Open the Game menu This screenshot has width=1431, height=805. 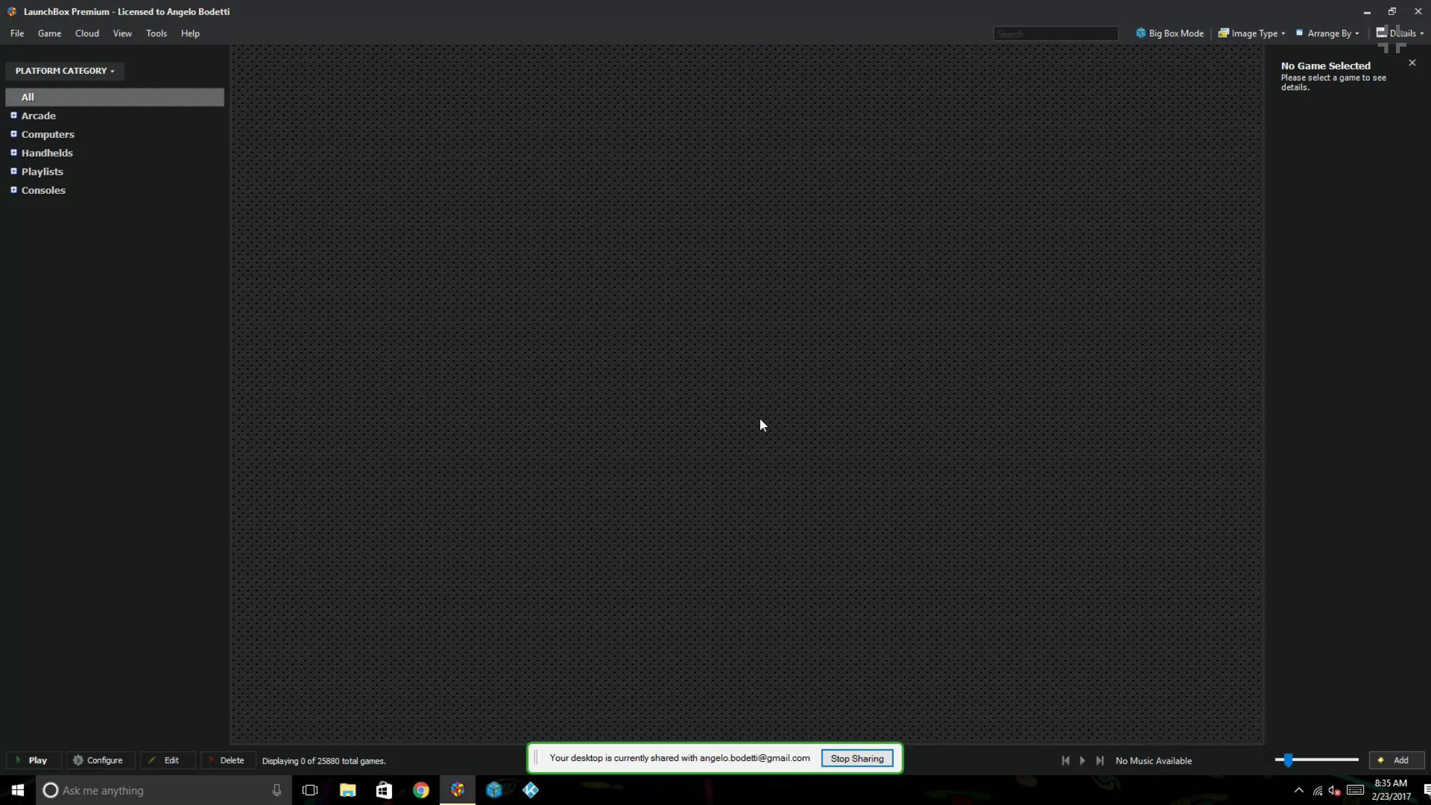(x=49, y=33)
